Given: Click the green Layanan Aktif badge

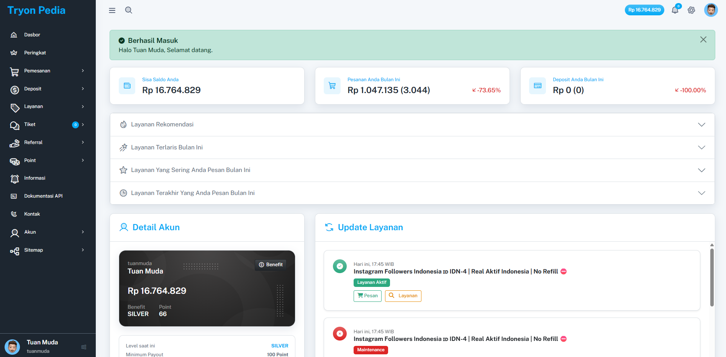Looking at the screenshot, I should [x=372, y=283].
